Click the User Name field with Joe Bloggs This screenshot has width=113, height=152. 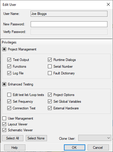pos(69,14)
